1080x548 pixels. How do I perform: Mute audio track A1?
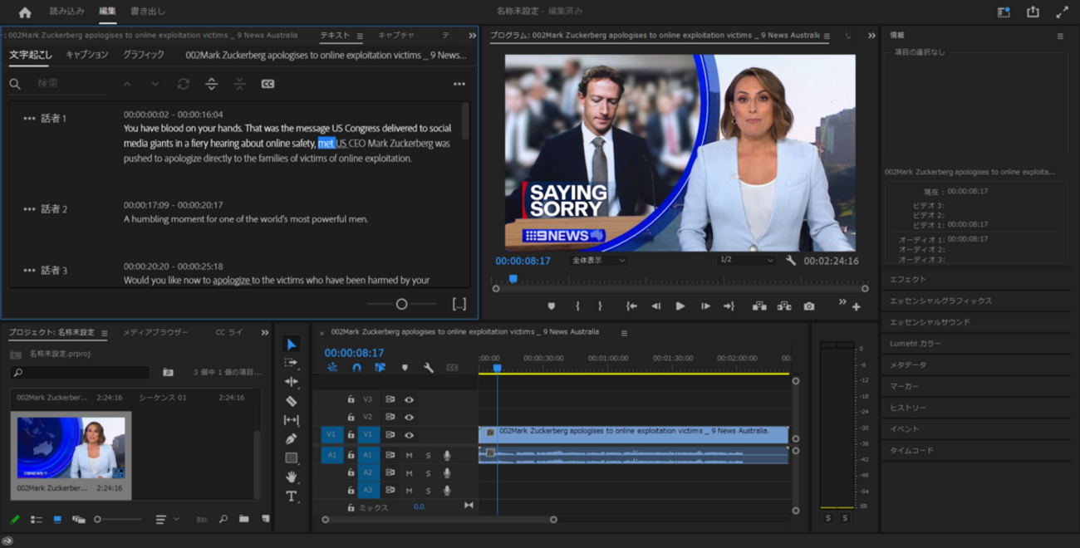[409, 455]
